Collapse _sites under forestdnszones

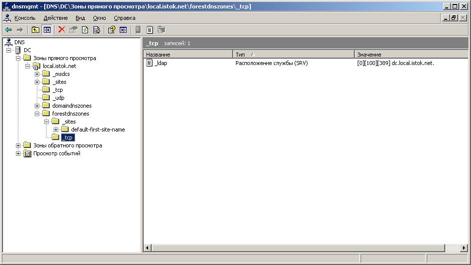(46, 122)
